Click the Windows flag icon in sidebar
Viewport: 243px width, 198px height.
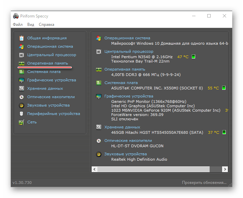point(22,46)
